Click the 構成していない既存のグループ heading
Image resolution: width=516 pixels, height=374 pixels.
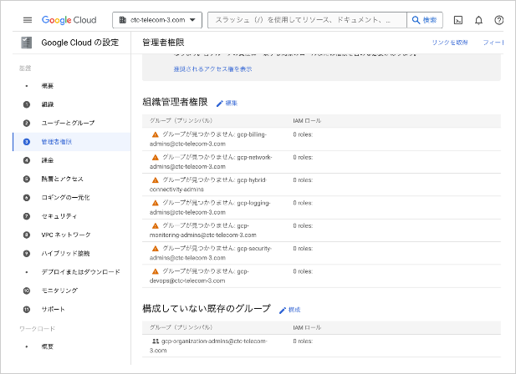tap(207, 309)
